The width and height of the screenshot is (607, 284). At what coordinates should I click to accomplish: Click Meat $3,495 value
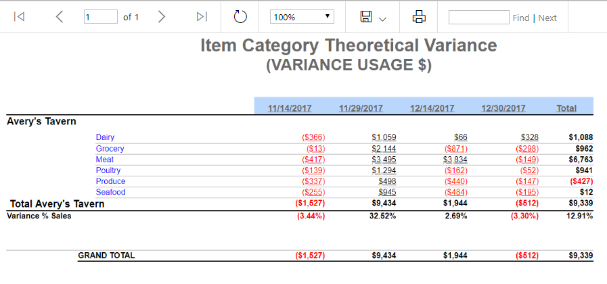tap(384, 160)
